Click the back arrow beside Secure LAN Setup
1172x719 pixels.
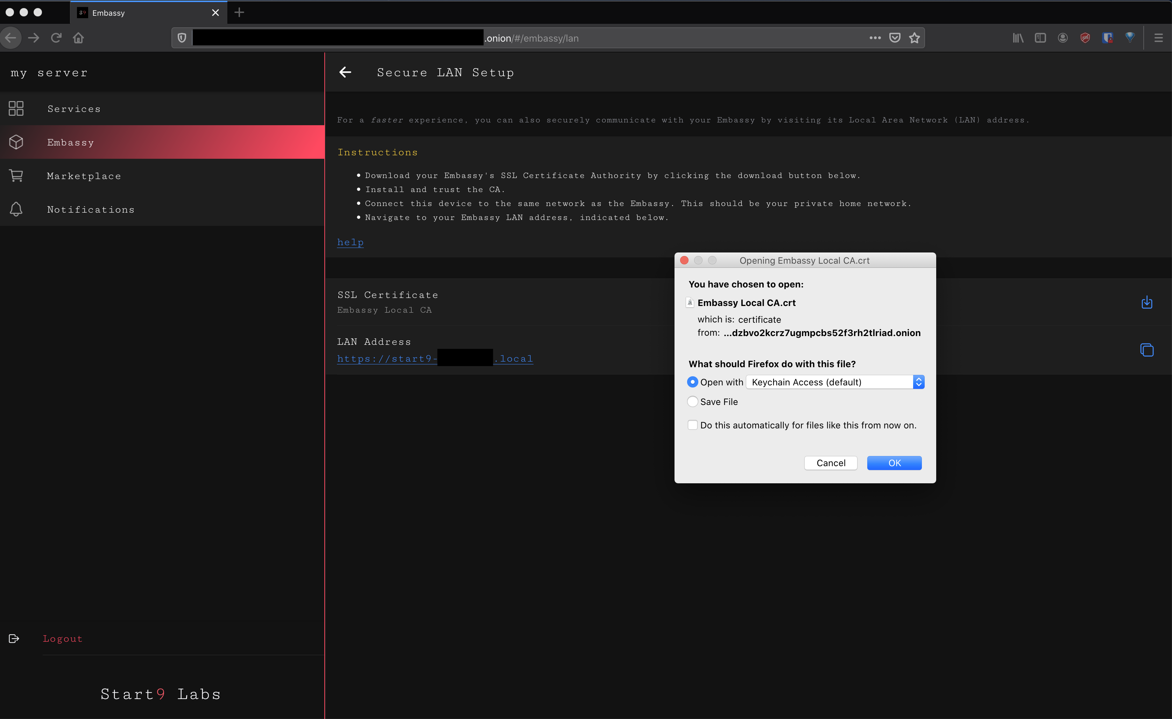(x=345, y=72)
